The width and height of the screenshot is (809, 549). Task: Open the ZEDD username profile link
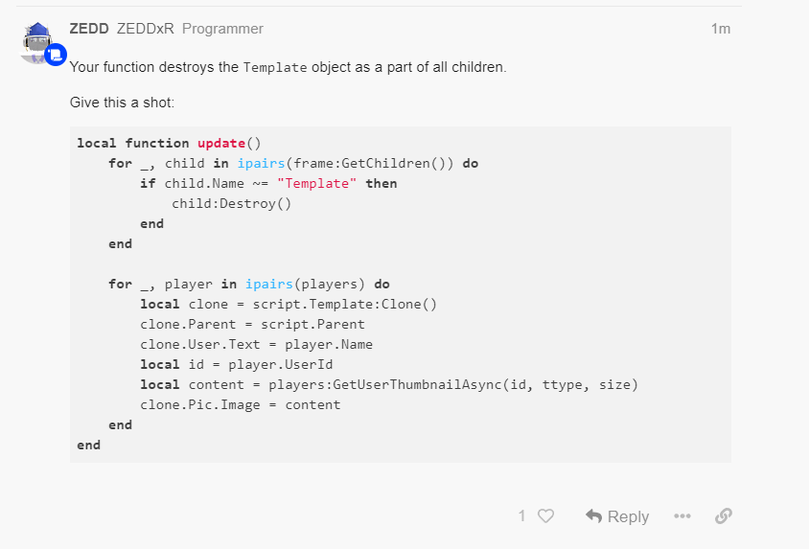[89, 29]
